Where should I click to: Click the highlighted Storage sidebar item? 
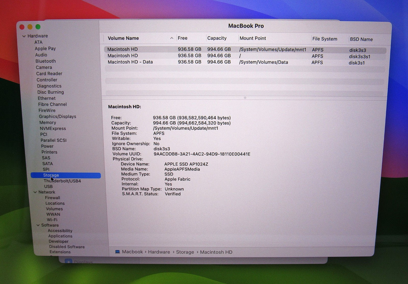pos(66,175)
